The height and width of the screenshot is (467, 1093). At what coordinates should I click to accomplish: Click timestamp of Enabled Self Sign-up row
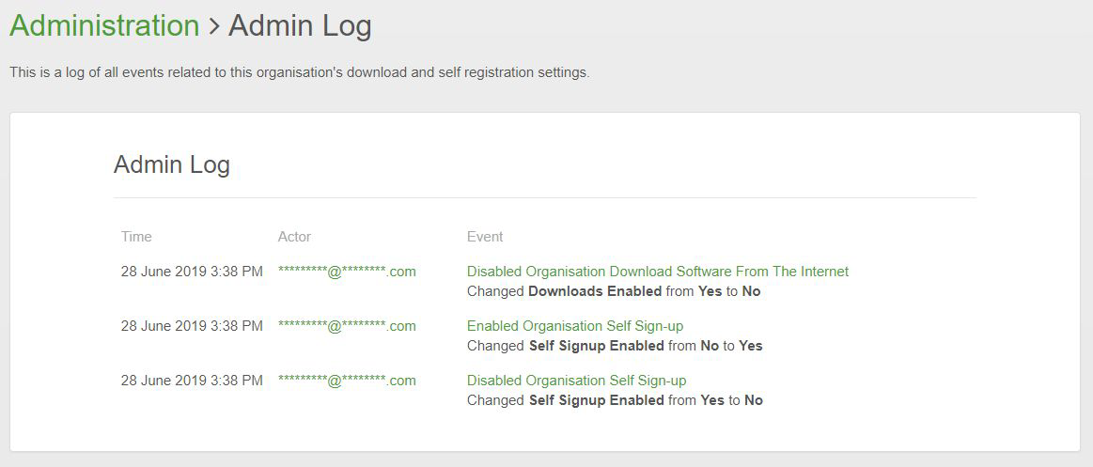tap(192, 326)
